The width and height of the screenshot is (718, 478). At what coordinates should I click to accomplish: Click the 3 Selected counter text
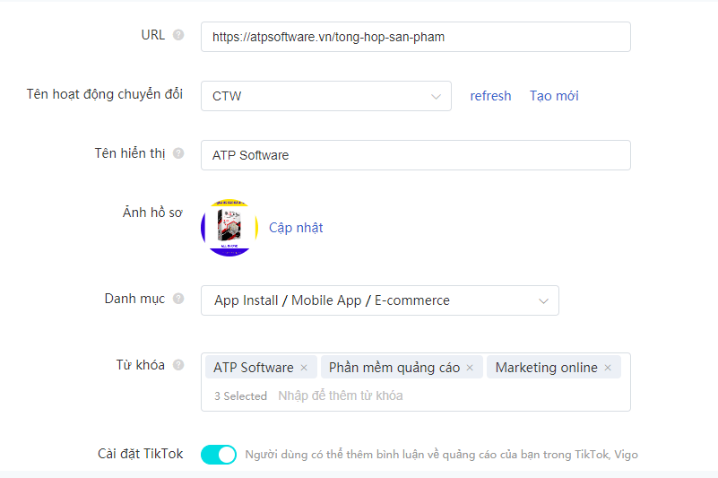(240, 396)
